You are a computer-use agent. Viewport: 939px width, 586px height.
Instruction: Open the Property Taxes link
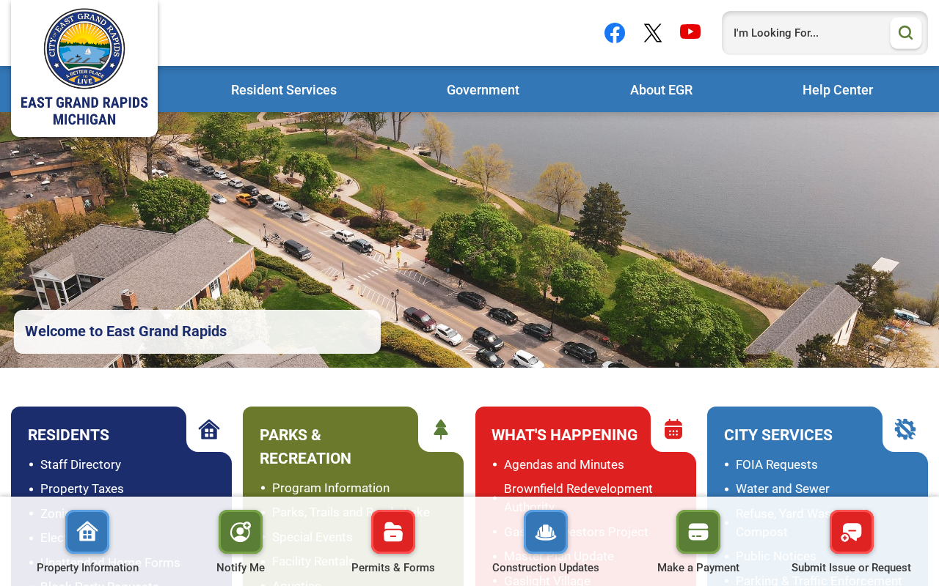pos(82,489)
